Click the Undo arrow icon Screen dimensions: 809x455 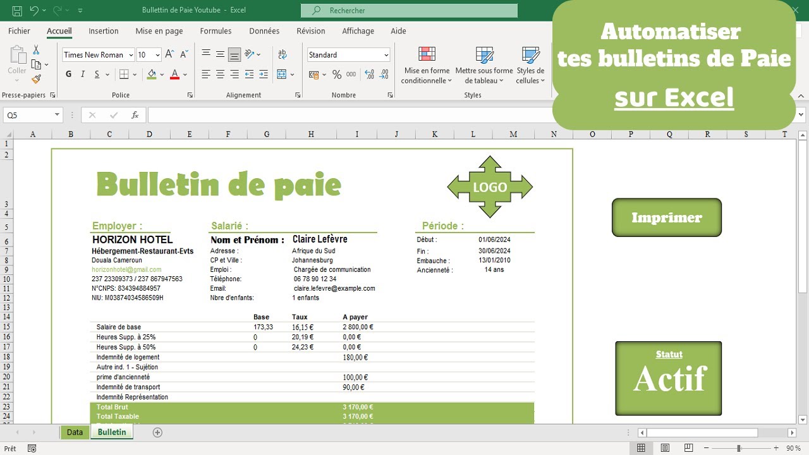click(x=35, y=11)
